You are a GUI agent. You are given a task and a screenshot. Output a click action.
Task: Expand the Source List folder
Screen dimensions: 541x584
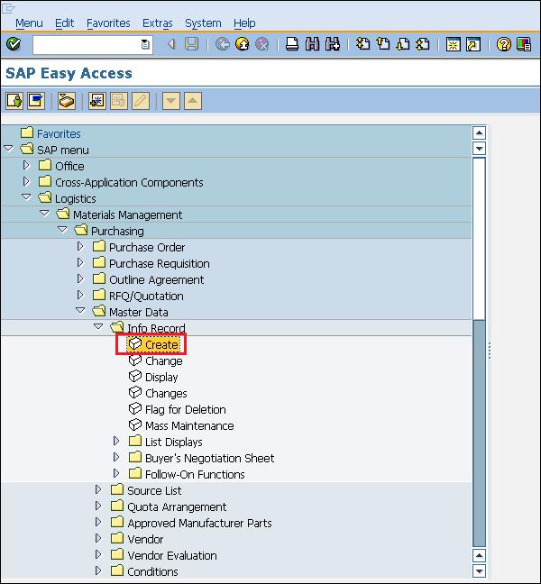pyautogui.click(x=98, y=489)
